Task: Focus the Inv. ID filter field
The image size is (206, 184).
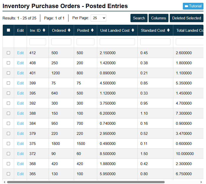Action: [x=38, y=42]
